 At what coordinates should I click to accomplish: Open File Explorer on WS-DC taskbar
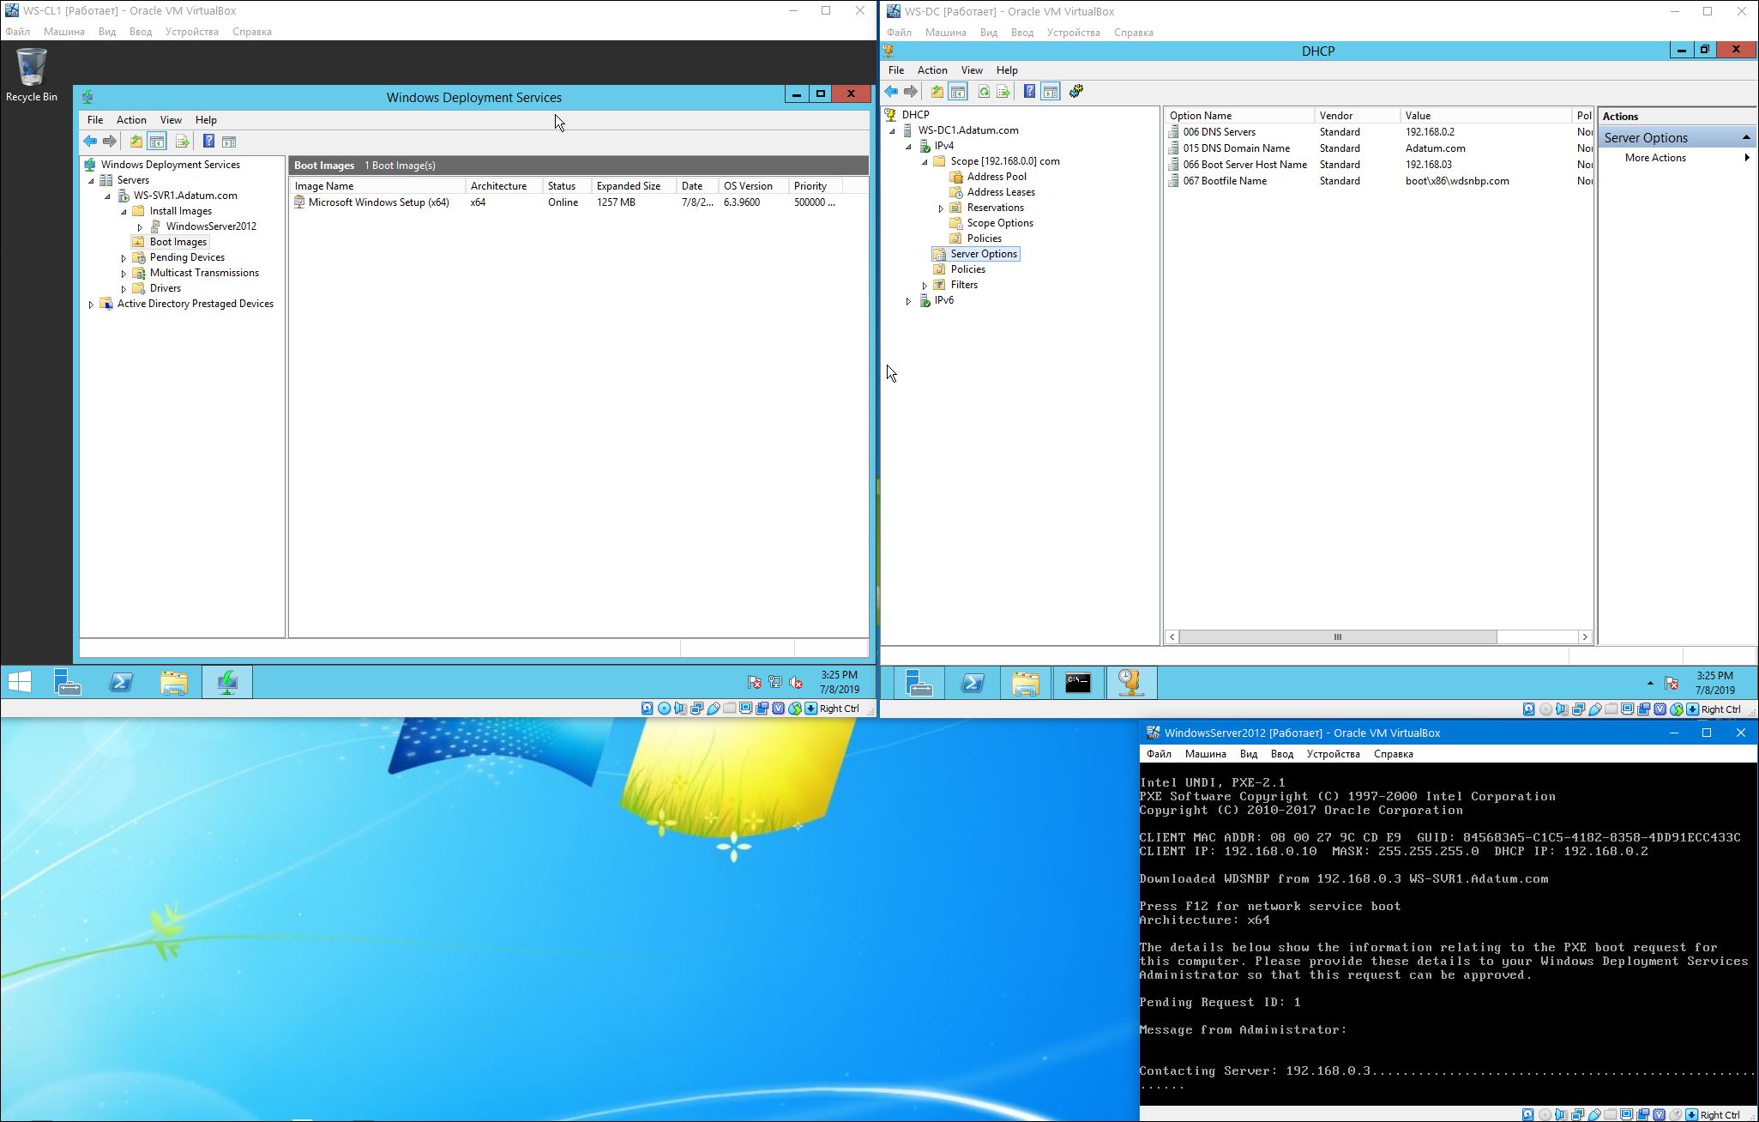(1026, 683)
